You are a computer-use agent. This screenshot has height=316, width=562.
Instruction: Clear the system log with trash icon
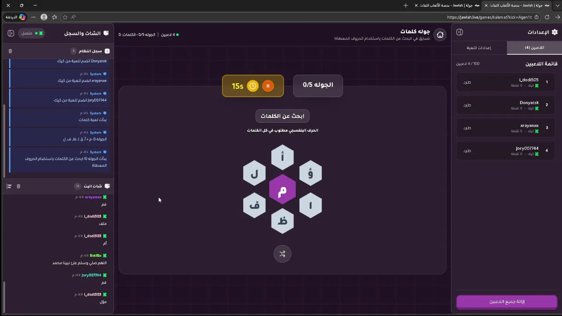(11, 51)
